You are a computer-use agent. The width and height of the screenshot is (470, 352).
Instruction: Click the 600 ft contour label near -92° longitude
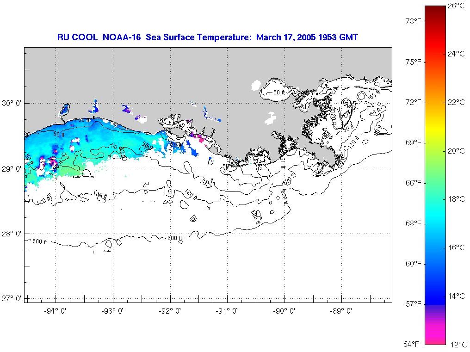coord(174,238)
